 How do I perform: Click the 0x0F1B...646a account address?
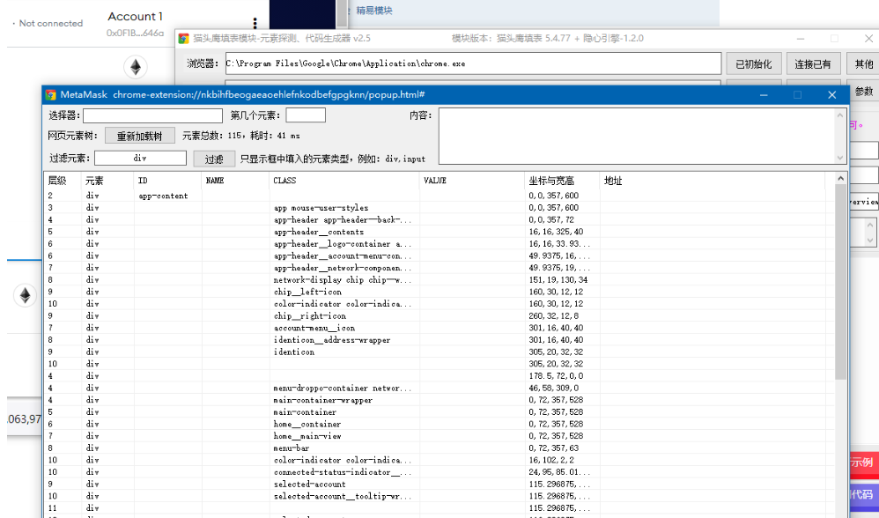coord(135,33)
